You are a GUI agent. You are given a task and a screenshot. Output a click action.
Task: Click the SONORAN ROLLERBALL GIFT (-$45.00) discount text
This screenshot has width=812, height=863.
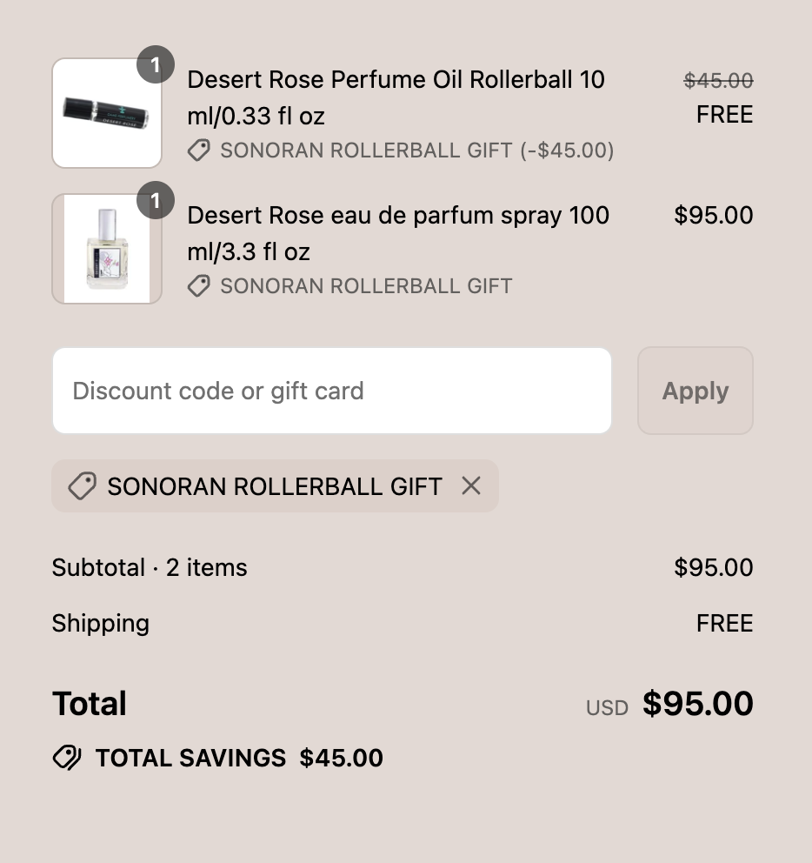(417, 151)
